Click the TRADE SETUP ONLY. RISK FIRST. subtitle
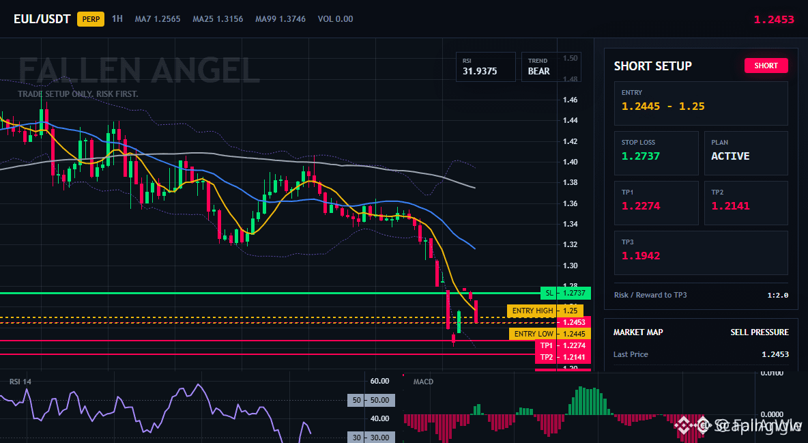 click(78, 94)
